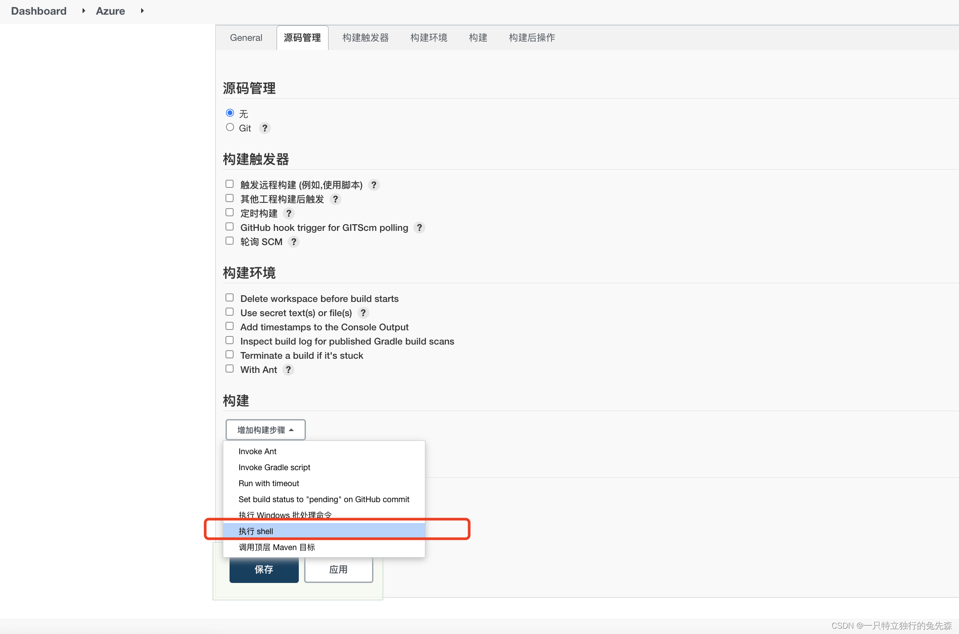The width and height of the screenshot is (959, 634).
Task: Show help for With Ant option
Action: (288, 370)
